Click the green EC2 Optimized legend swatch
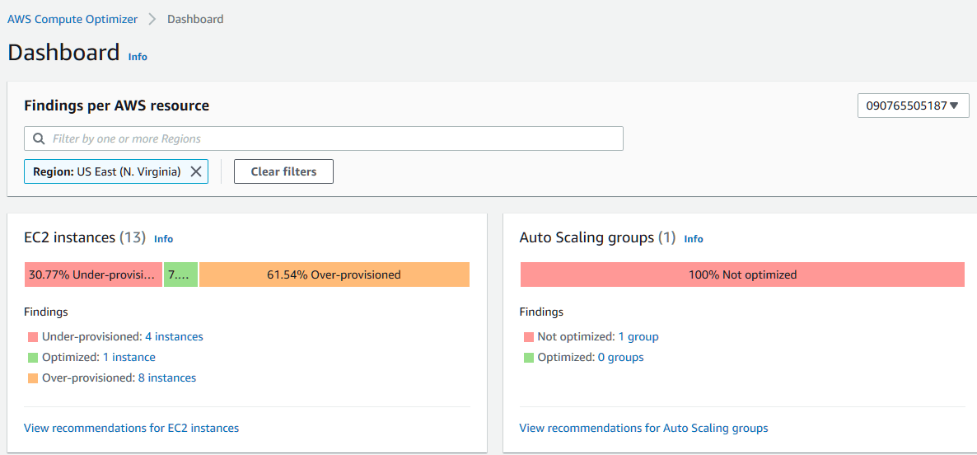The width and height of the screenshot is (977, 455). (x=33, y=358)
